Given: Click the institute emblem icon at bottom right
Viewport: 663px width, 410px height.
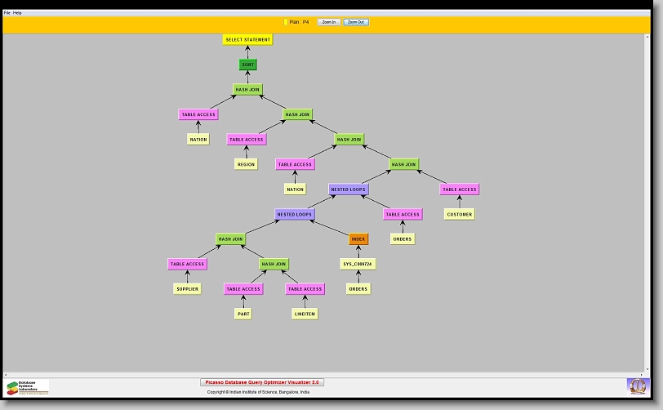Looking at the screenshot, I should pyautogui.click(x=637, y=385).
